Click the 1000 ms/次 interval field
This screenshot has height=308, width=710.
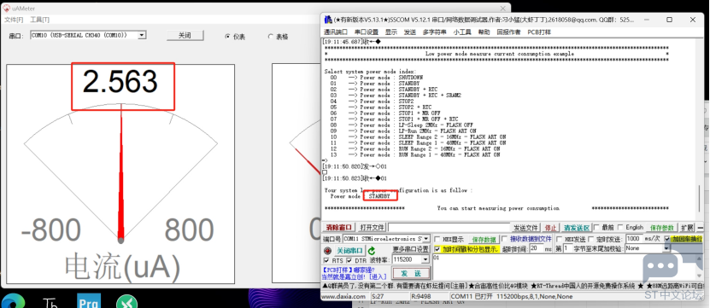pyautogui.click(x=634, y=238)
